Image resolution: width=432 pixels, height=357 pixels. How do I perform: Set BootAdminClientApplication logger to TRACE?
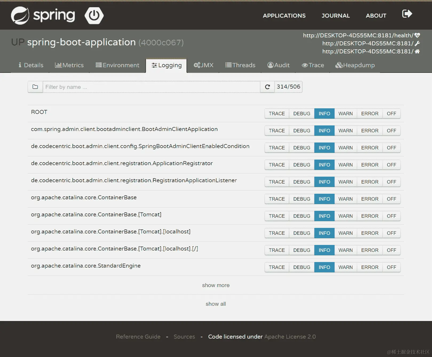(277, 130)
